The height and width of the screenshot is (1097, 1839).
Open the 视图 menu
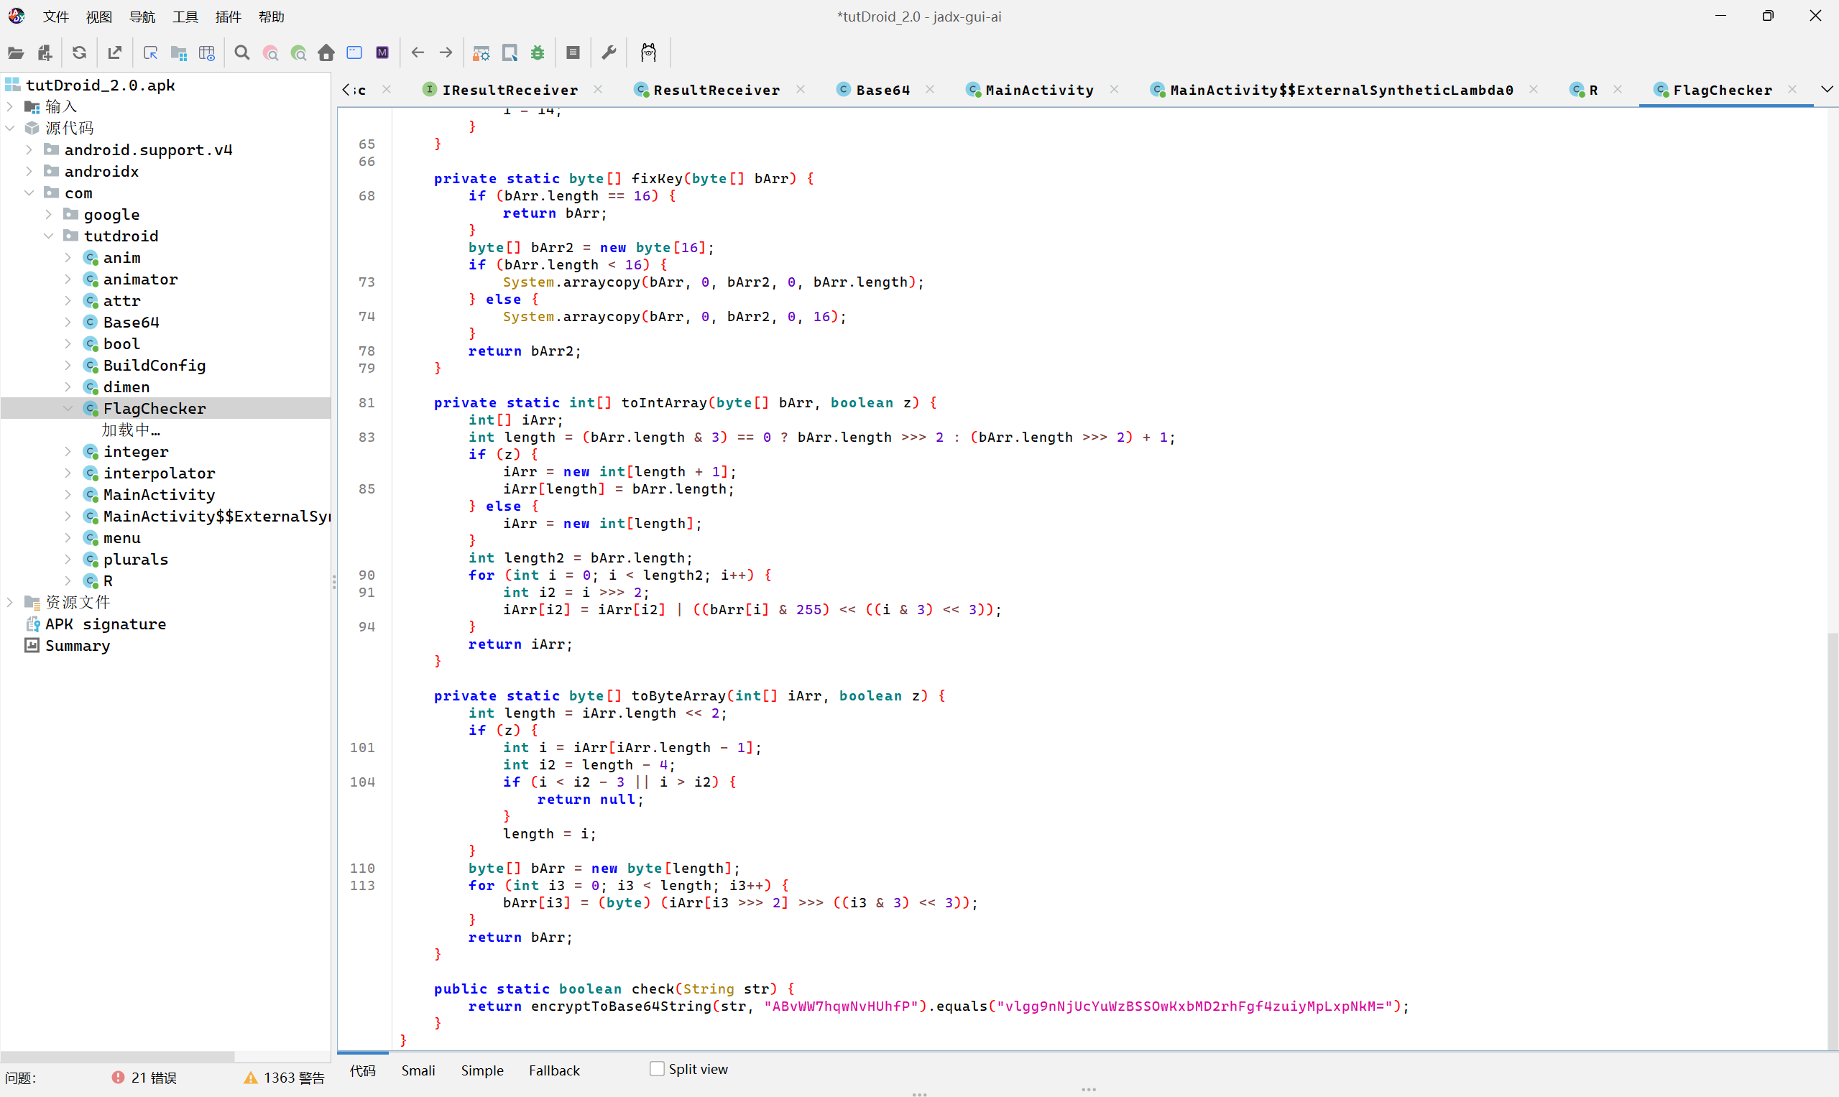pyautogui.click(x=98, y=17)
